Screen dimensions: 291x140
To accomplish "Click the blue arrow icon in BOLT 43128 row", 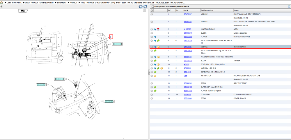I will (155, 65).
